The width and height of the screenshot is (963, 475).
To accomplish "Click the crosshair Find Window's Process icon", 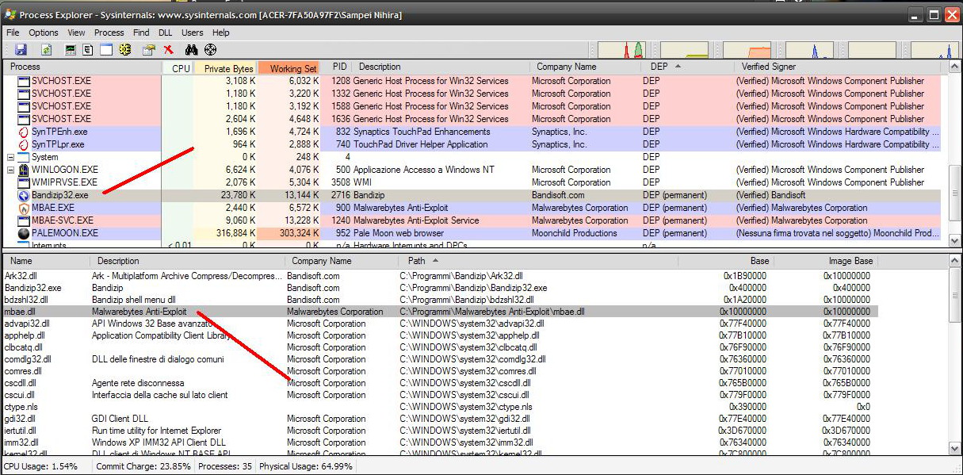I will [x=211, y=50].
